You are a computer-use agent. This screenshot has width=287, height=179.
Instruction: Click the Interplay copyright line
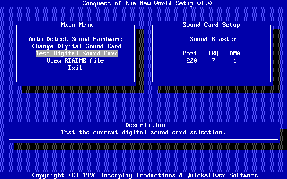coord(145,175)
